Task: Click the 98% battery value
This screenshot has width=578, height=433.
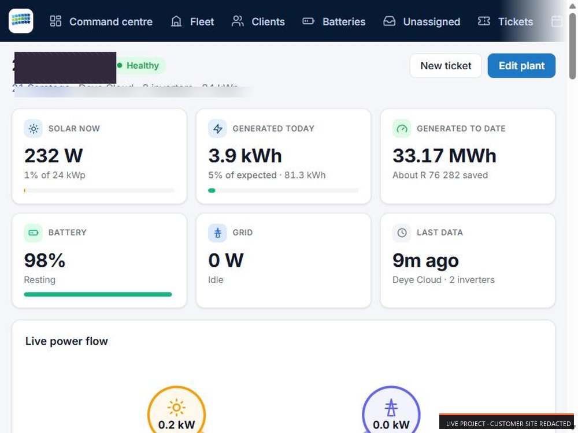Action: coord(45,261)
